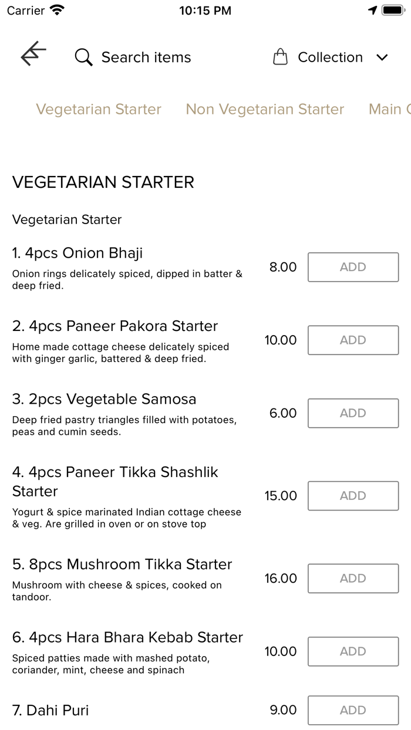Viewport: 411px width, 730px height.
Task: Tap the shopping bag icon
Action: pos(281,57)
